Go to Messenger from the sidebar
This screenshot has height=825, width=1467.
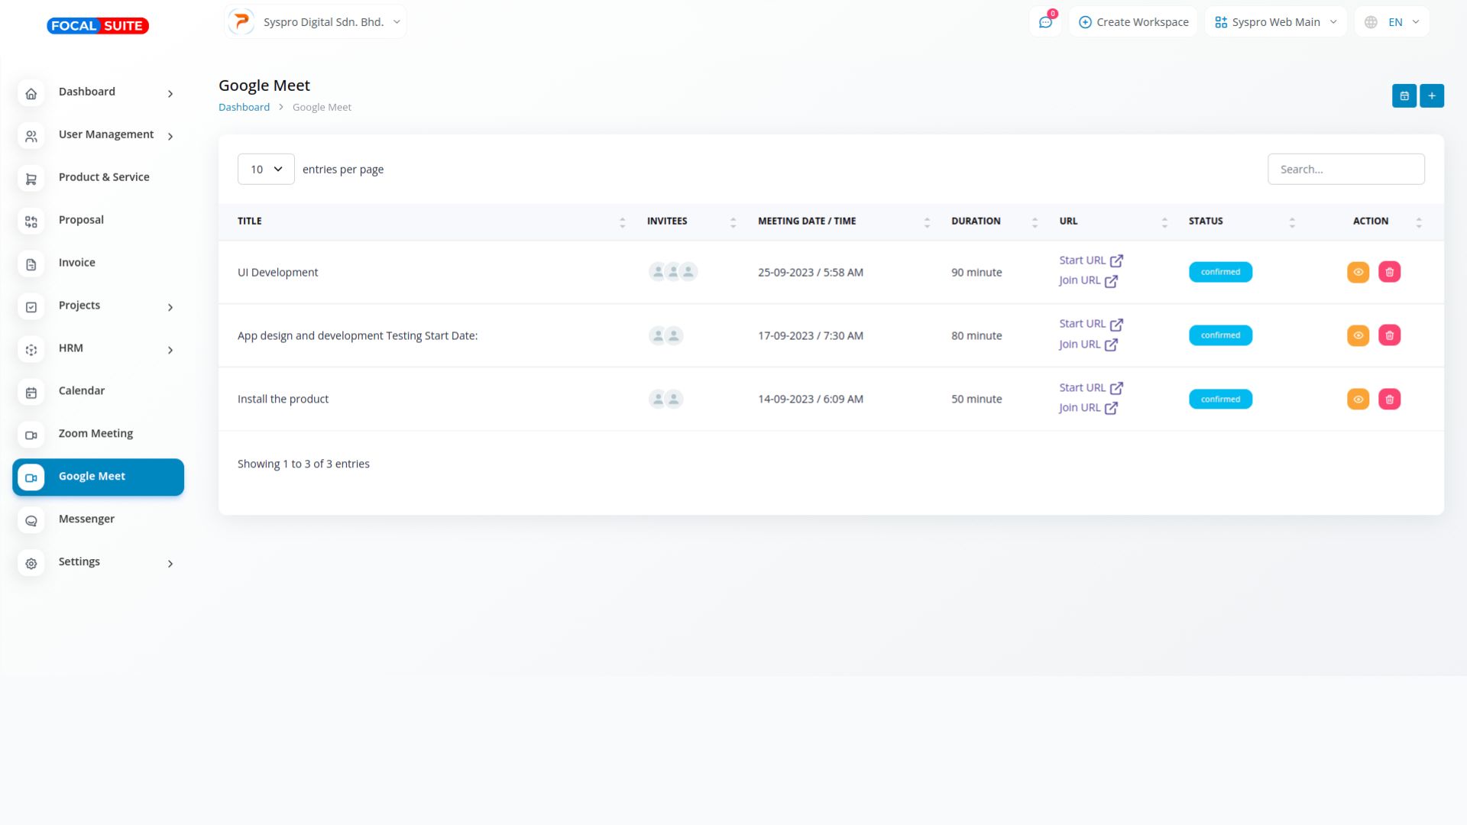[86, 519]
